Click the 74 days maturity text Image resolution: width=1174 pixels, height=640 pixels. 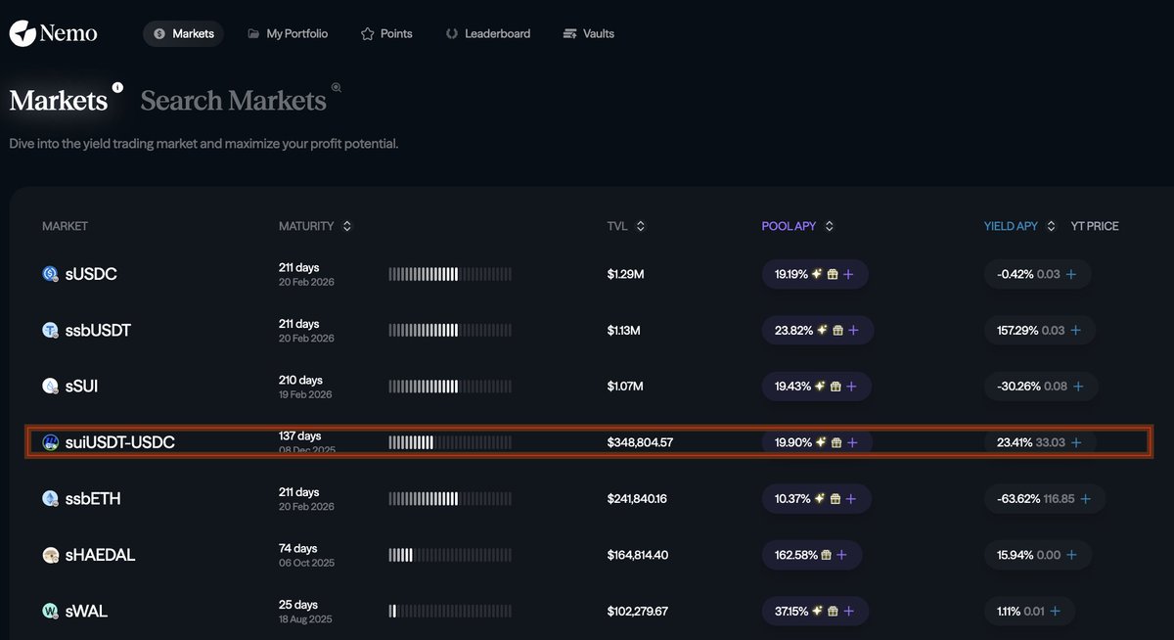point(298,549)
